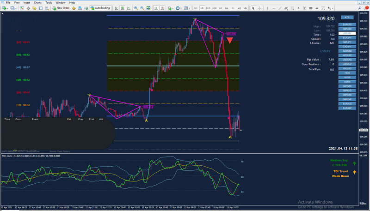370x211 pixels.
Task: Click the red sell arrow marker
Action: click(229, 40)
